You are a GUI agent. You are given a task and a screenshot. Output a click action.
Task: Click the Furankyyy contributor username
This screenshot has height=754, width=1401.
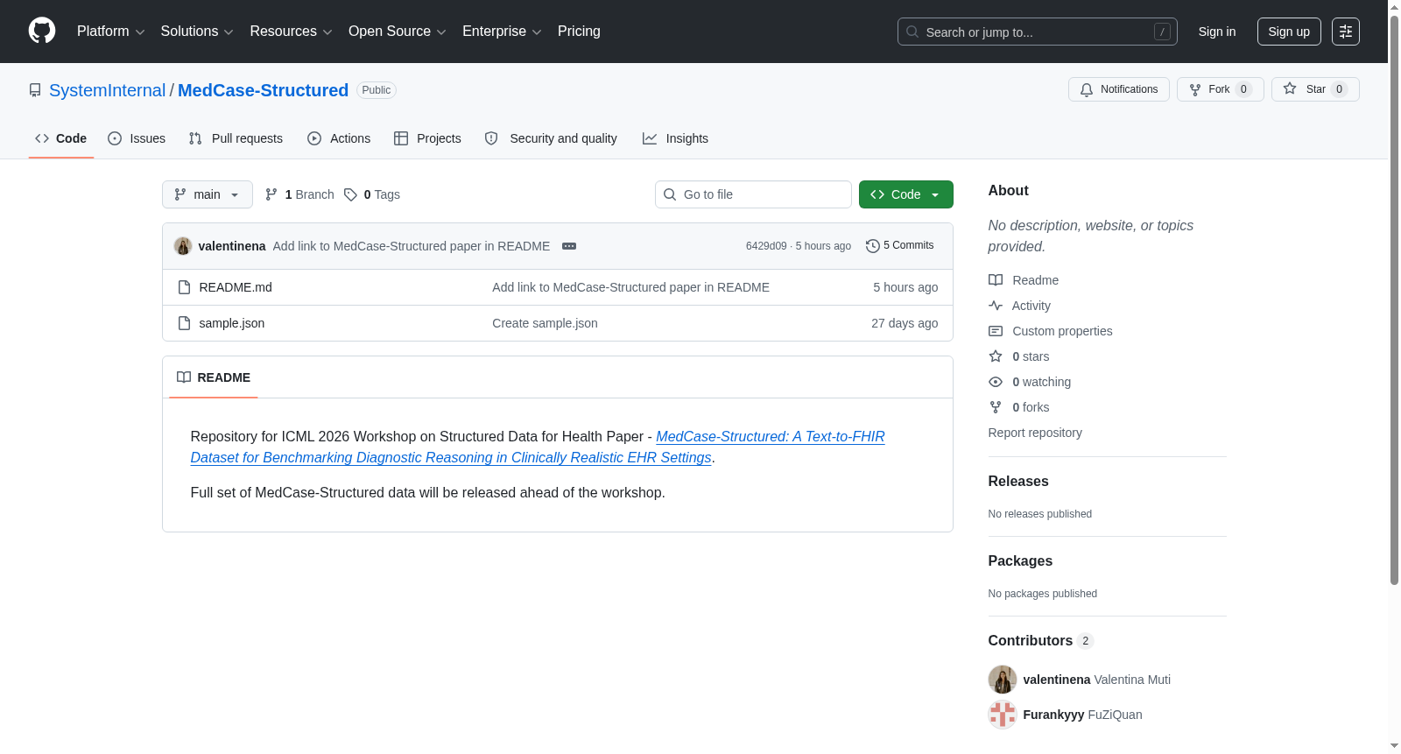(1054, 715)
